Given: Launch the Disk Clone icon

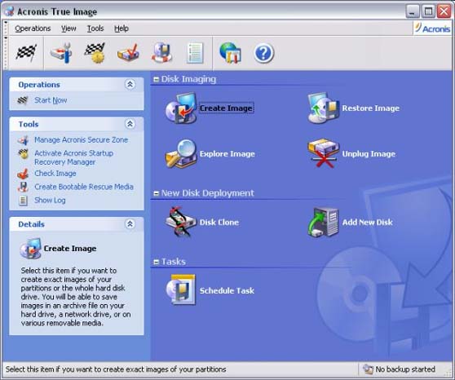Looking at the screenshot, I should click(180, 222).
